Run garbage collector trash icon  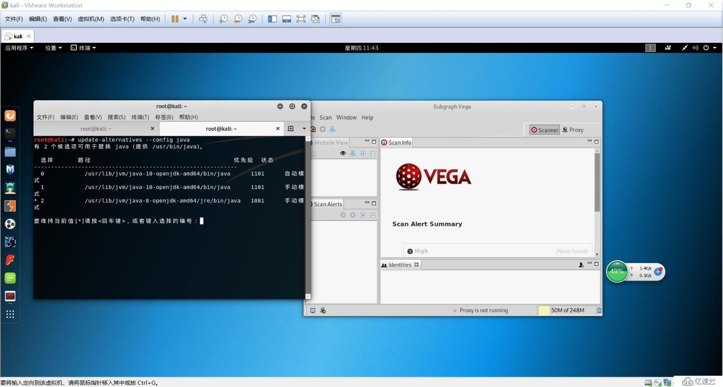click(x=599, y=310)
